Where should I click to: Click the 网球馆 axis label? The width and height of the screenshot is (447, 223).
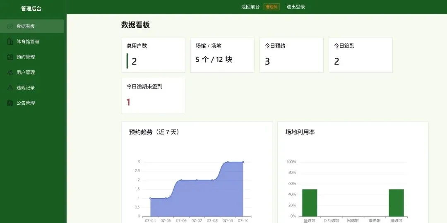point(353,221)
